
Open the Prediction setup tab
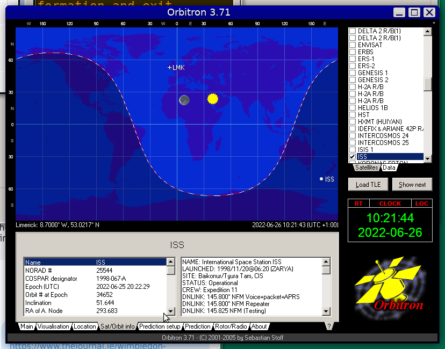tap(160, 326)
